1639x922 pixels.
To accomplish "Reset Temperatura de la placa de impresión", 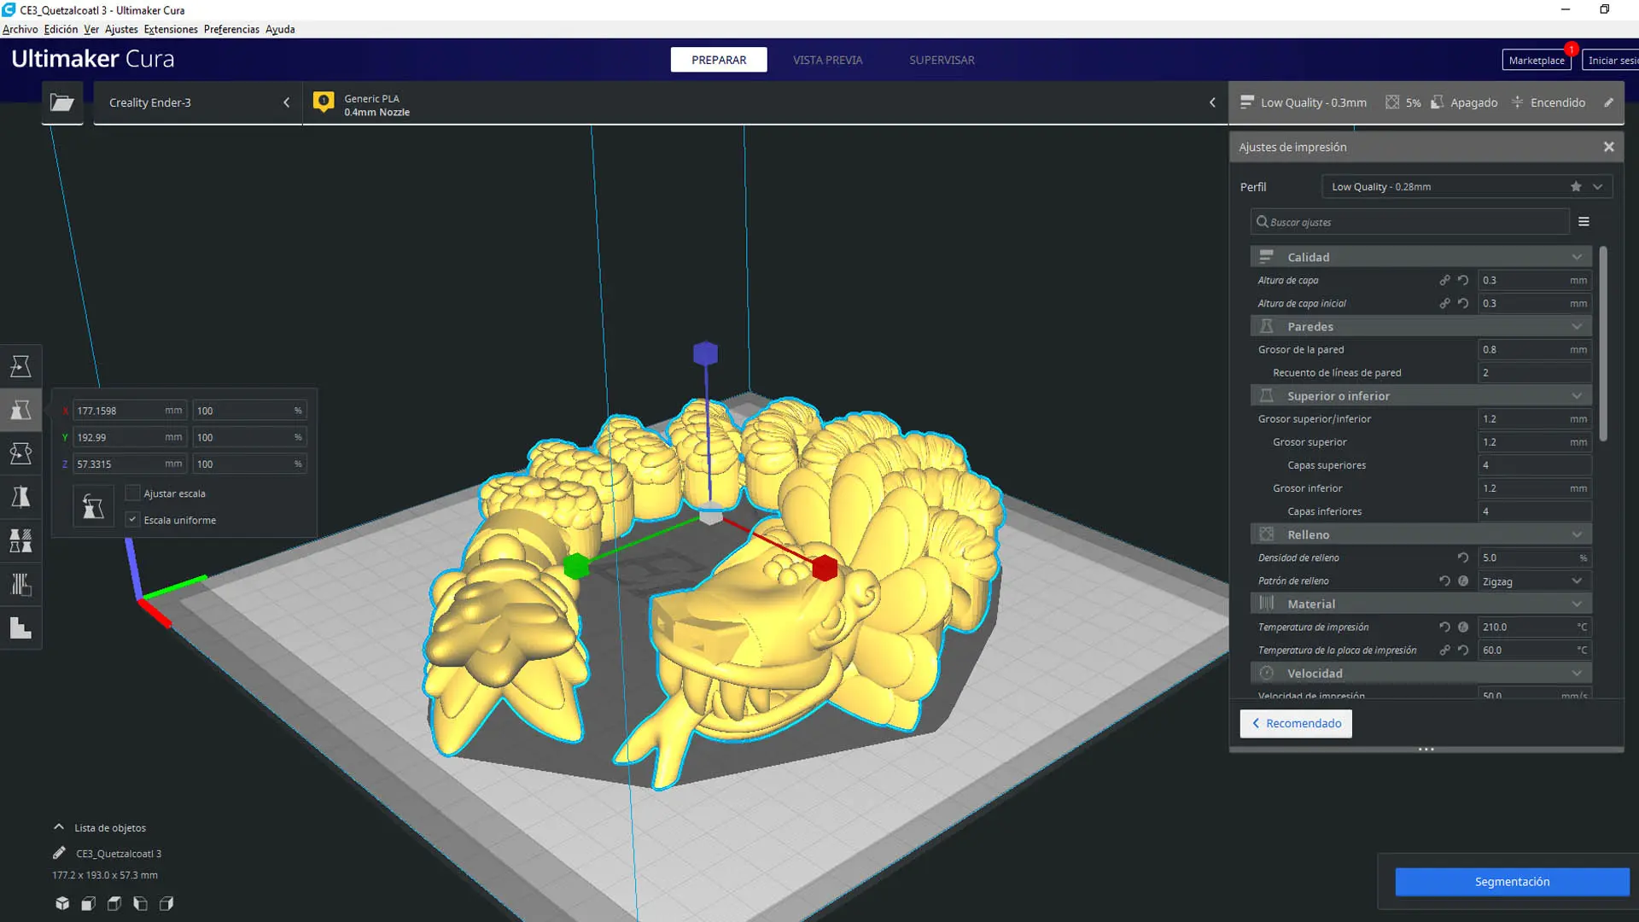I will click(1463, 650).
